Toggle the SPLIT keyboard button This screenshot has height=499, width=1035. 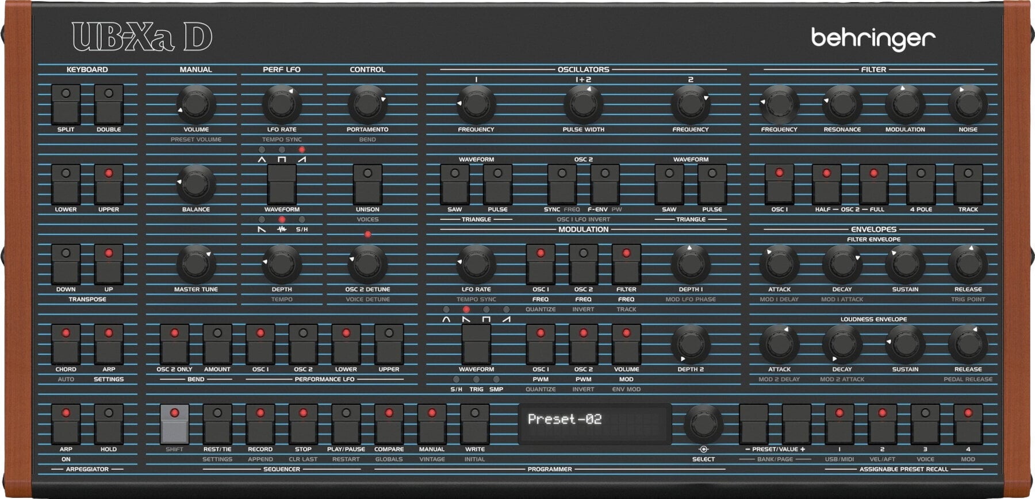(66, 105)
